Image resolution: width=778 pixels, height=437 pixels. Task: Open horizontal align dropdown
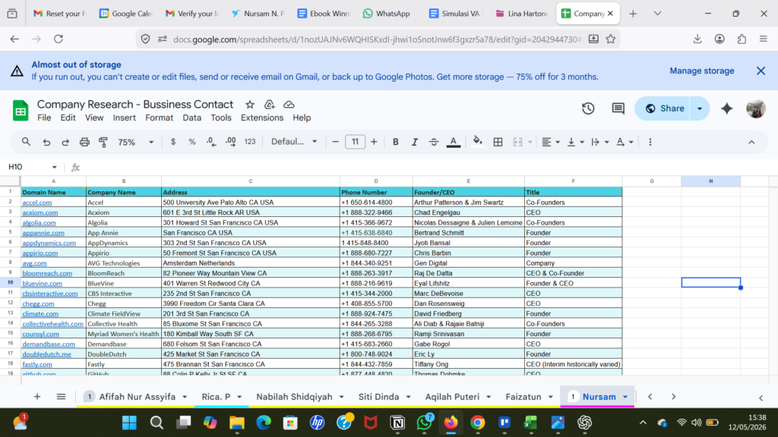pyautogui.click(x=551, y=142)
